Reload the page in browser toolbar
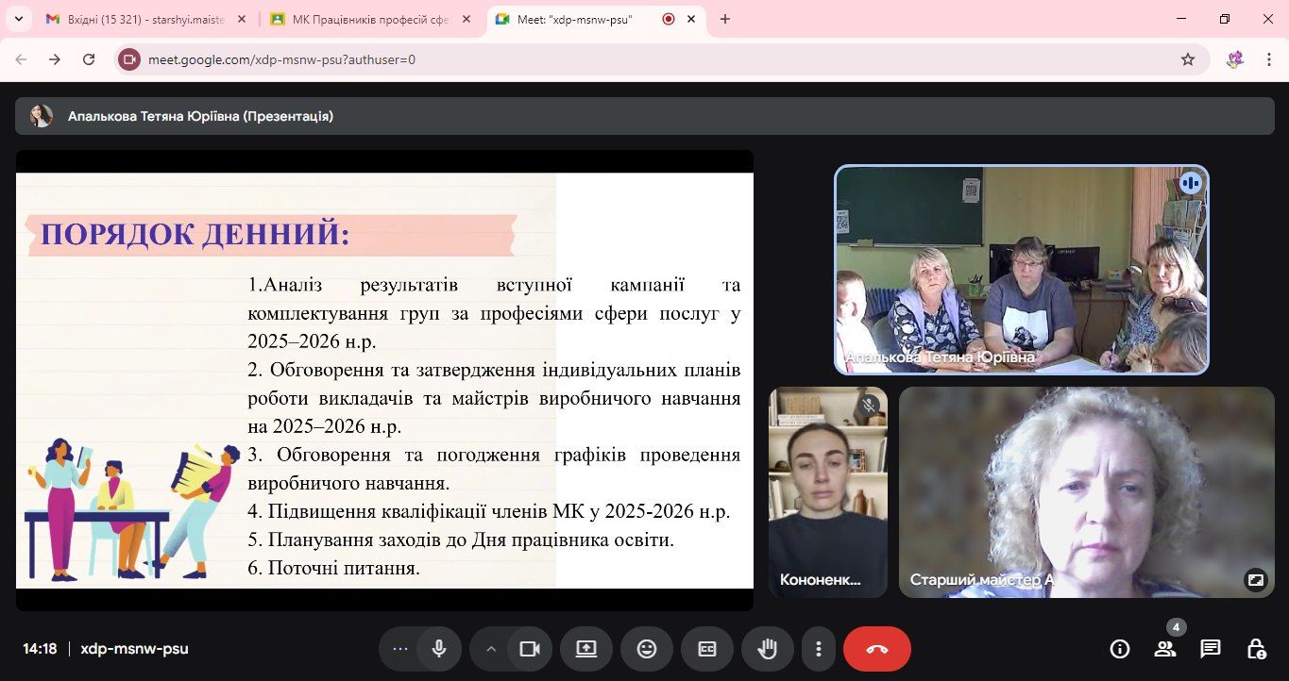The image size is (1289, 681). [x=89, y=59]
